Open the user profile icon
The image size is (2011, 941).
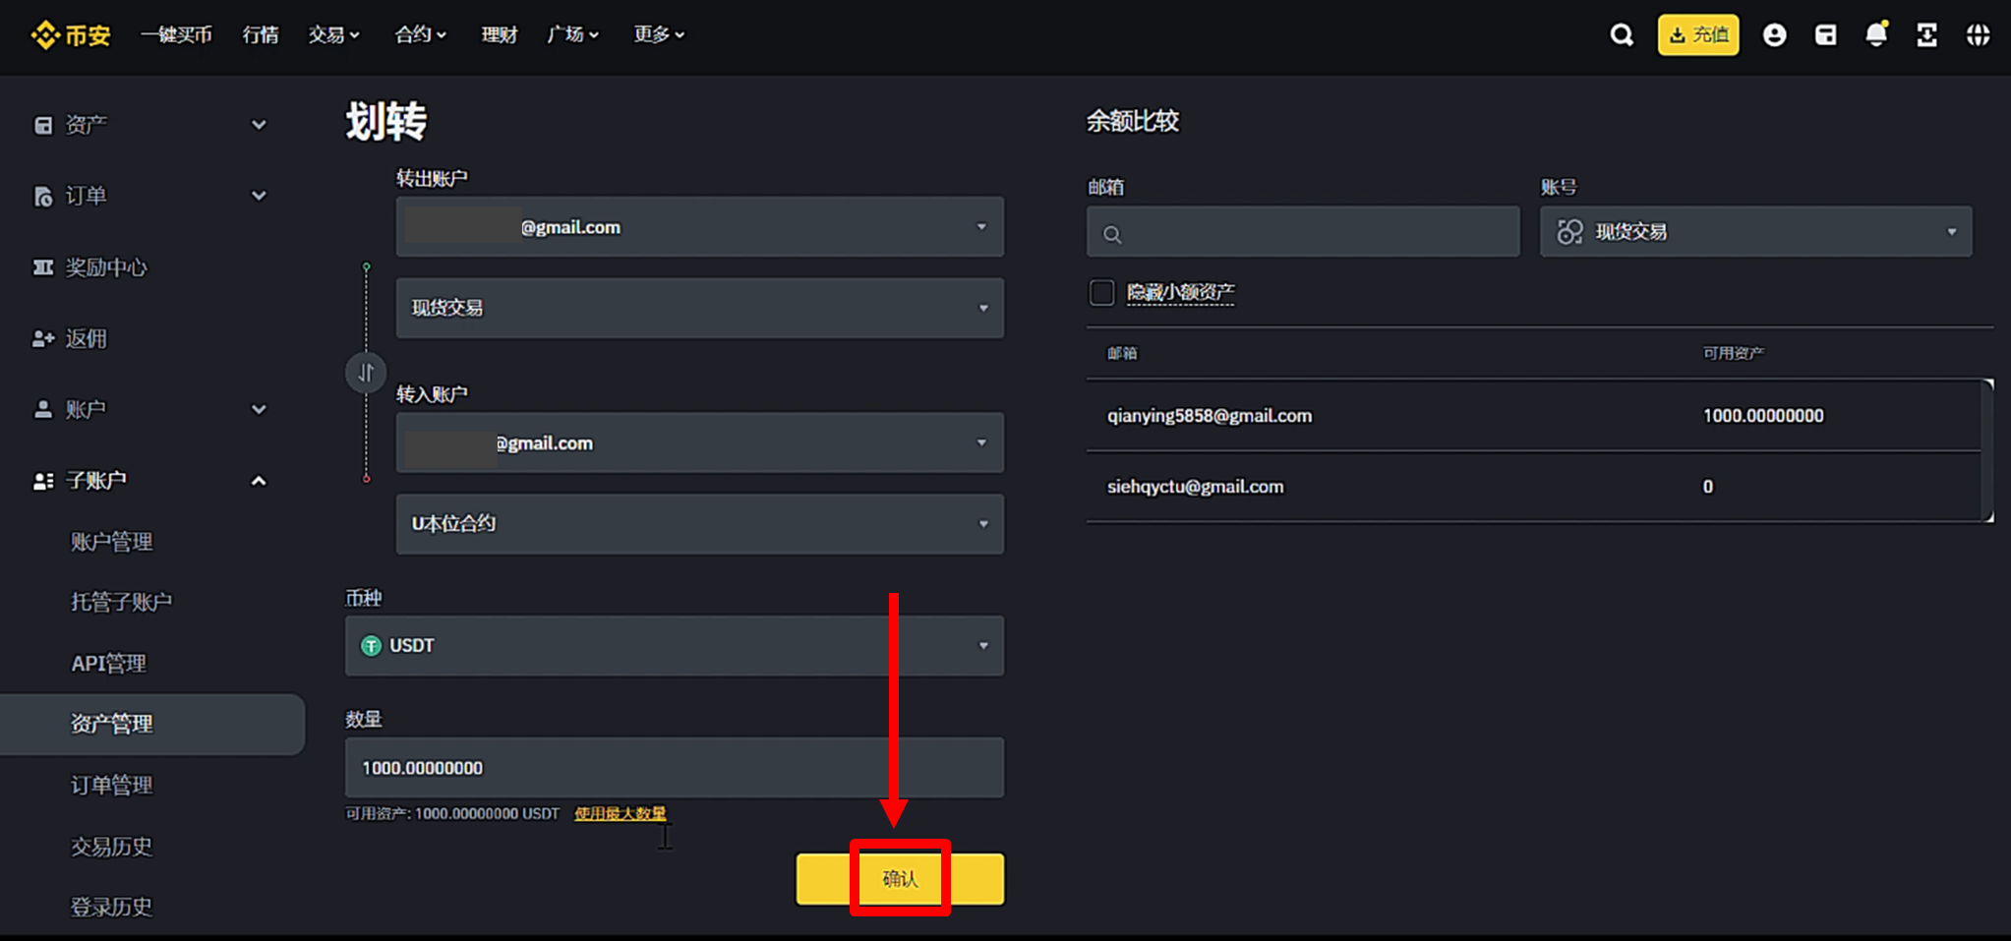click(1774, 35)
